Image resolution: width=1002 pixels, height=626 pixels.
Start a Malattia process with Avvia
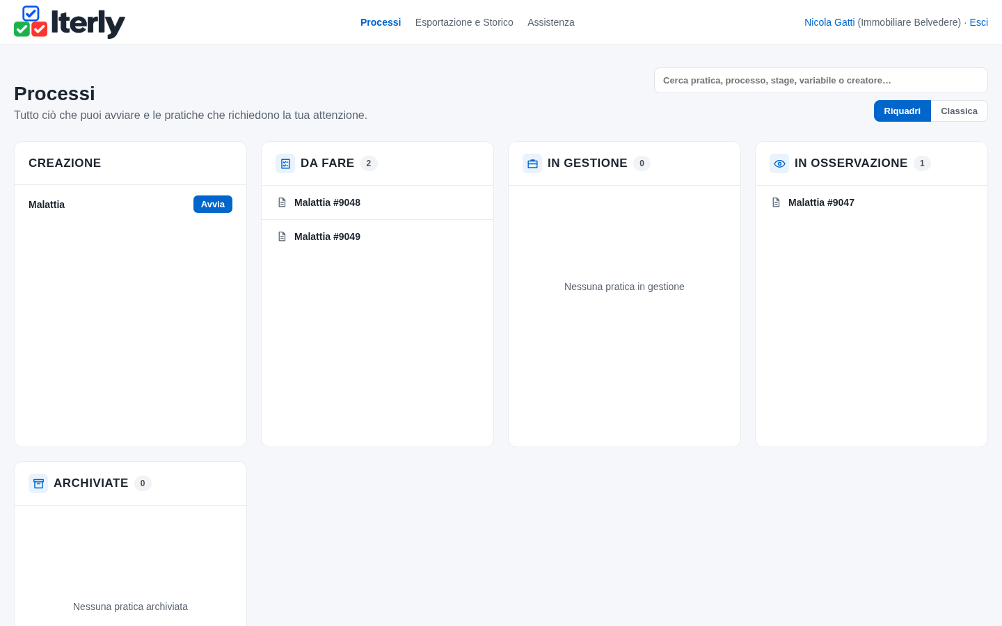tap(213, 204)
